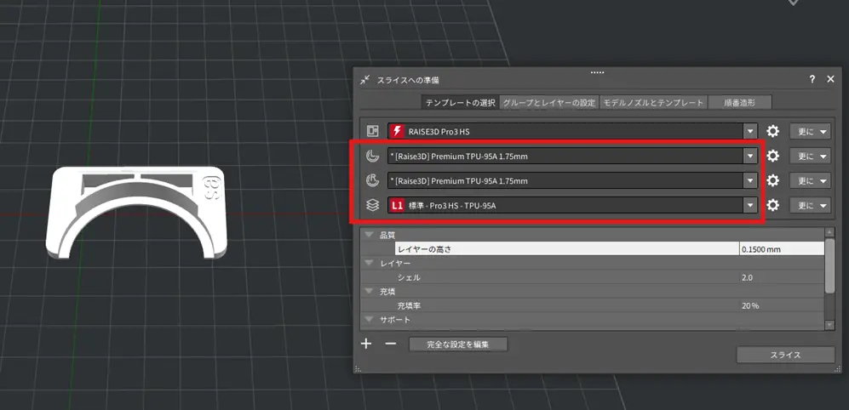849x410 pixels.
Task: Click the collapse arrows icon in dialog title
Action: click(x=365, y=79)
